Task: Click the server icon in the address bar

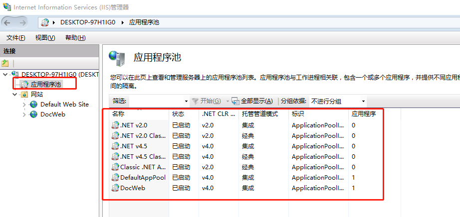Action: pyautogui.click(x=45, y=22)
